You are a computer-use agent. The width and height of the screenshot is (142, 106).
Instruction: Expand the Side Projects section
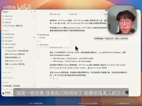[8, 77]
